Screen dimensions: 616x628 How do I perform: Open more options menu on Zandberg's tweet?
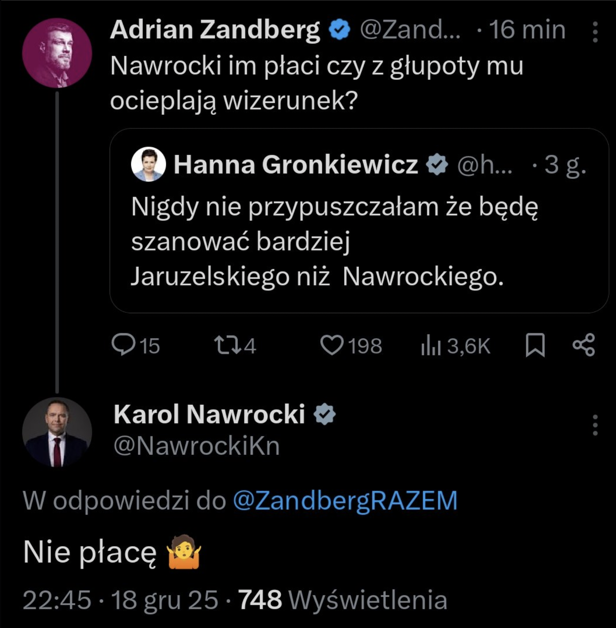pyautogui.click(x=595, y=32)
